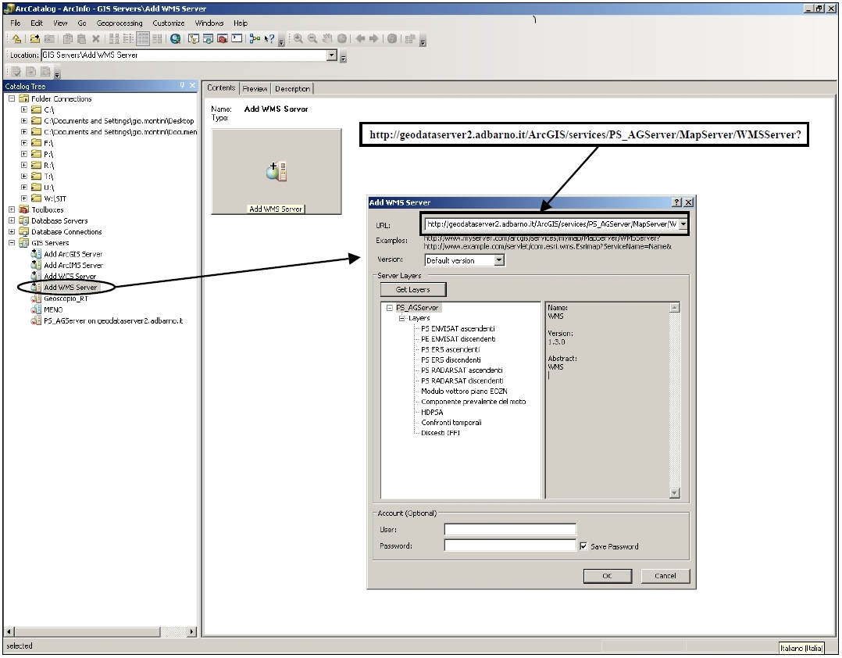The image size is (842, 658).
Task: Open the Edit menu
Action: 37,23
